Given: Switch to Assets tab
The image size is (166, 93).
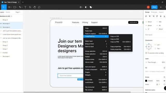Looking at the screenshot, I should tap(8, 12).
